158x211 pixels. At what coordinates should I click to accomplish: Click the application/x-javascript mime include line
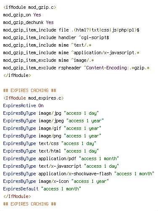pos(71,53)
